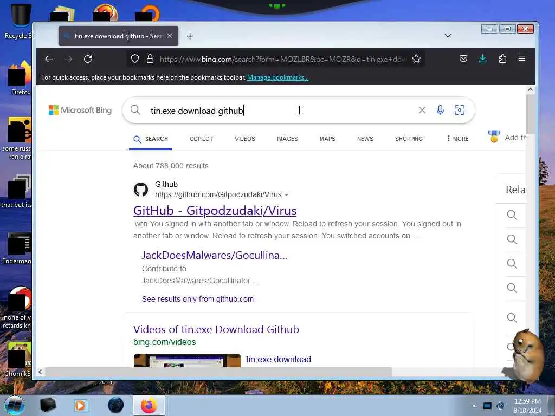Expand the arrow beside github.com/Gitpodzudaki/Virus URL

pos(286,195)
